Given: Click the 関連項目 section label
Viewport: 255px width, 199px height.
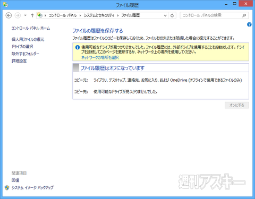Looking at the screenshot, I should click(x=19, y=173).
